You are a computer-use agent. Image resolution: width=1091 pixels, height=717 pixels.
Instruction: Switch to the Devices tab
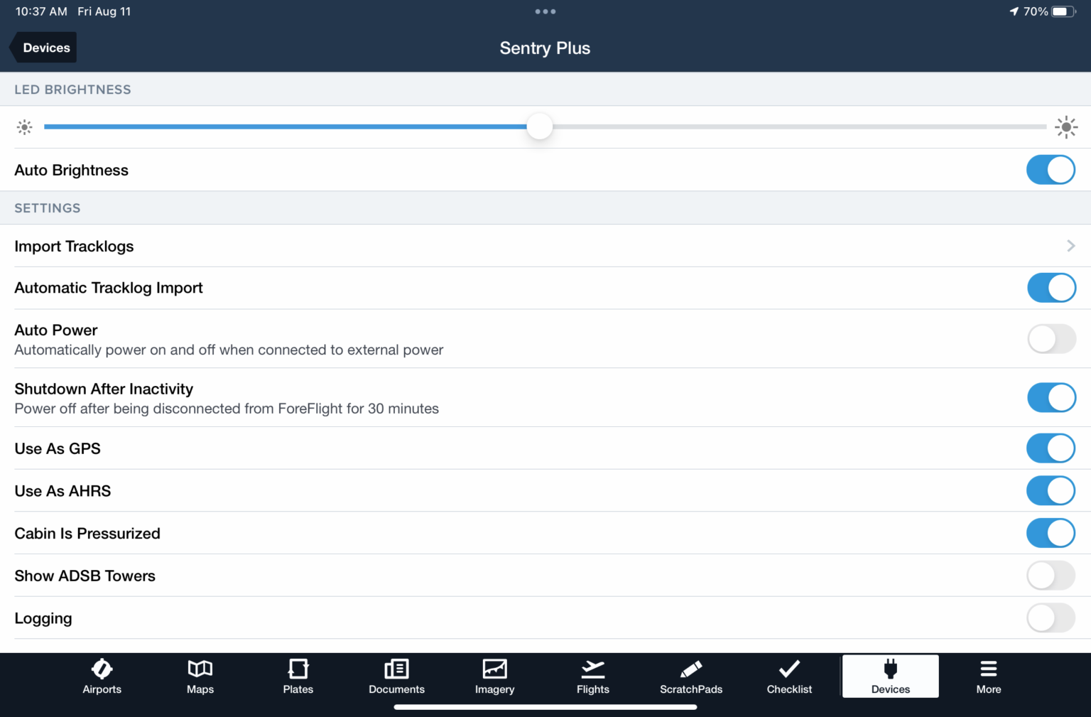point(890,675)
